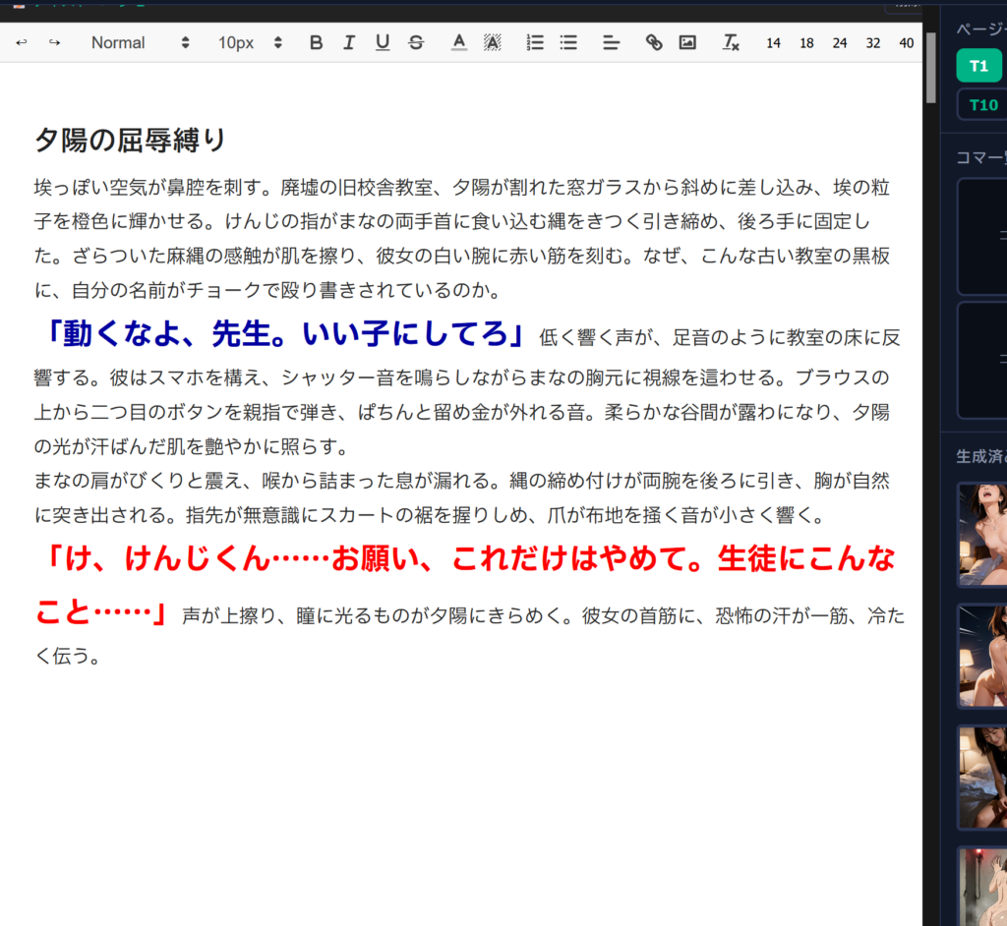
Task: Set font size with the 24 button
Action: 839,43
